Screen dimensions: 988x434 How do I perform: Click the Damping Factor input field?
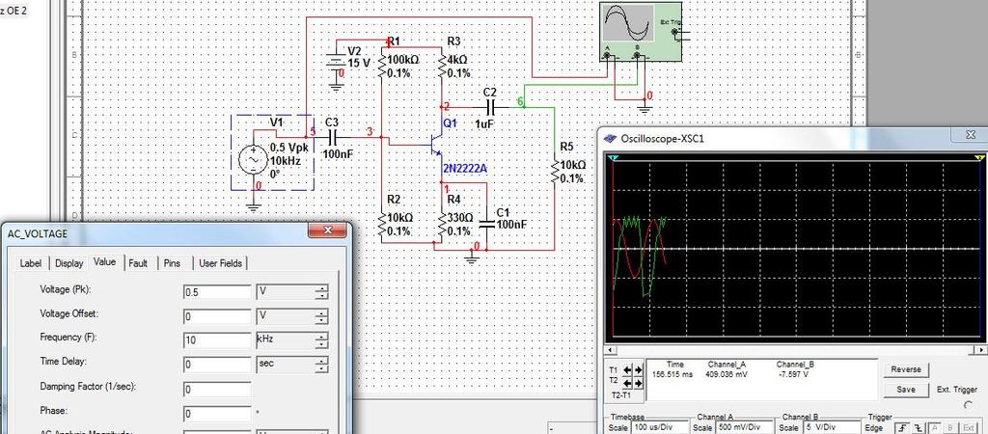(217, 390)
